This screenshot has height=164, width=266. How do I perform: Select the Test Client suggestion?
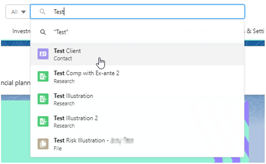[x=67, y=51]
